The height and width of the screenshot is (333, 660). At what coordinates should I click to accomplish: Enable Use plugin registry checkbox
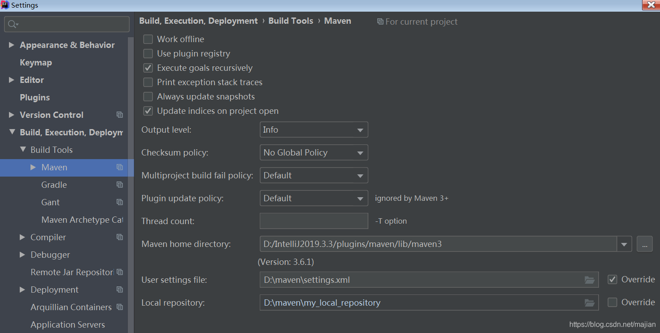click(148, 53)
